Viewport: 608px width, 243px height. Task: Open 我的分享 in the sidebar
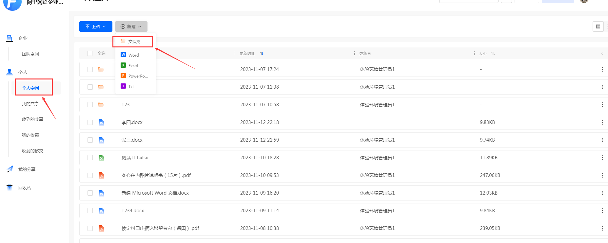[27, 169]
